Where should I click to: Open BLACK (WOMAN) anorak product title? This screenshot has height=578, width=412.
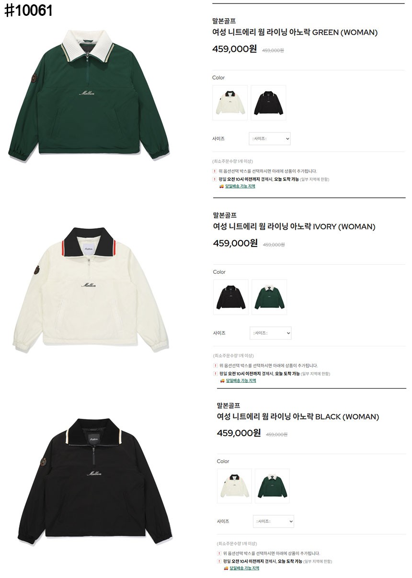point(298,416)
